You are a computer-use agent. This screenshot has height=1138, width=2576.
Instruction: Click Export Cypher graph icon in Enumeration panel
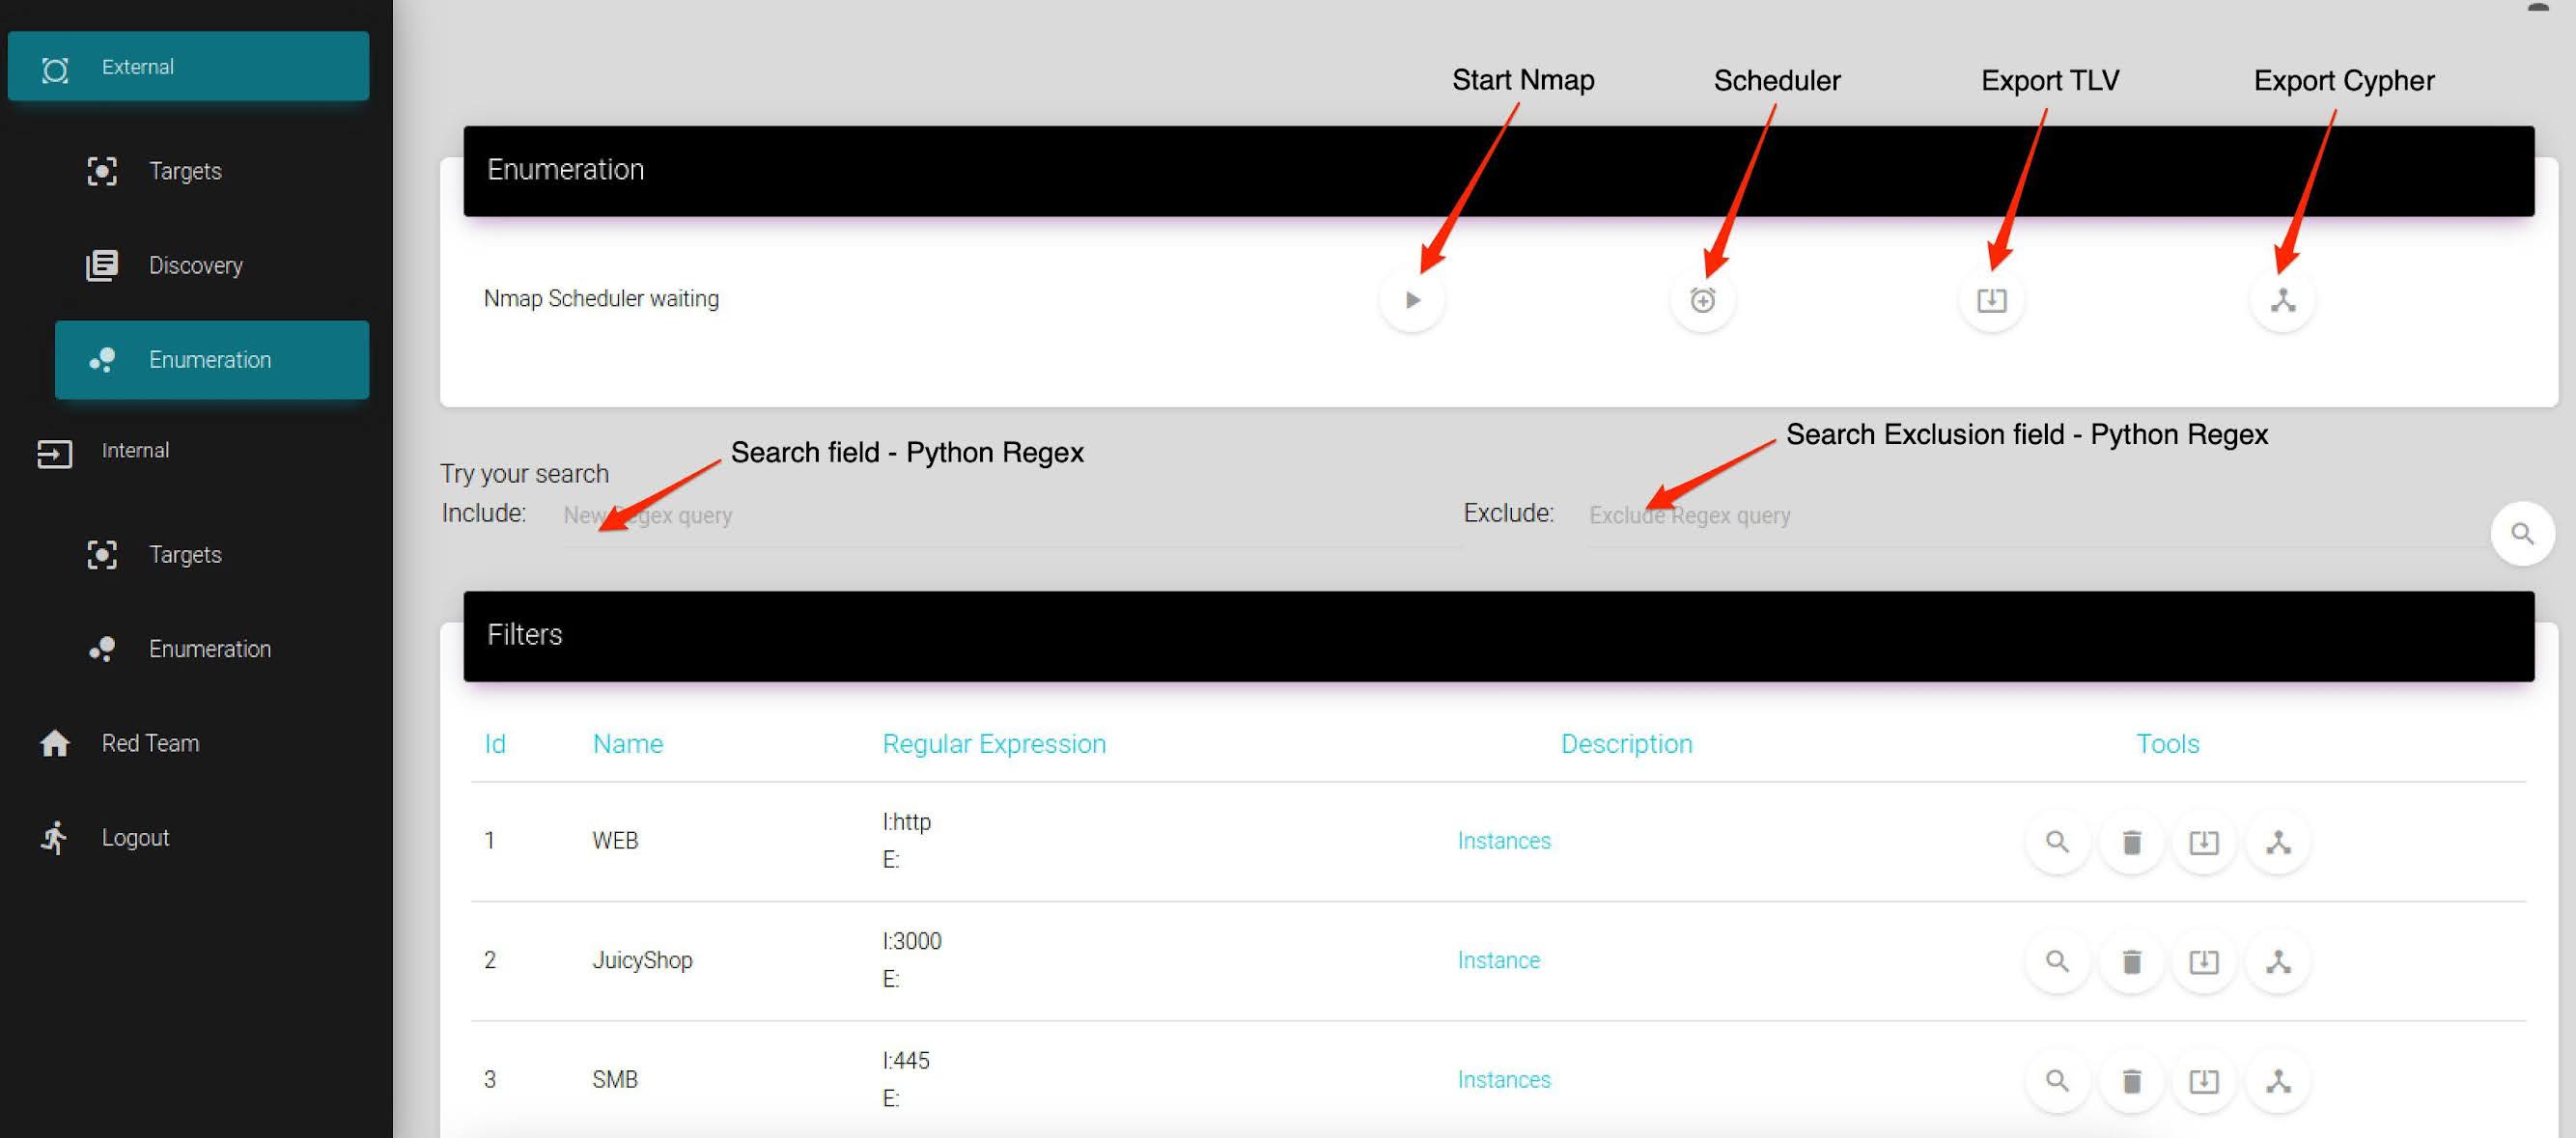click(2282, 300)
